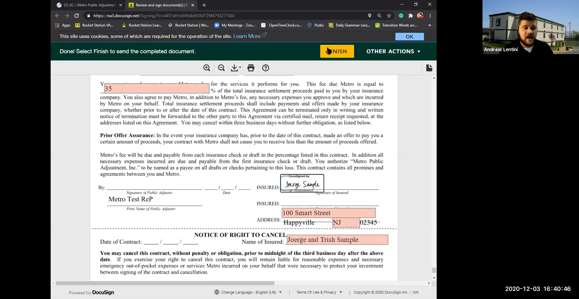The width and height of the screenshot is (579, 299).
Task: Expand the OTHER ACTIONS dropdown
Action: coord(393,51)
